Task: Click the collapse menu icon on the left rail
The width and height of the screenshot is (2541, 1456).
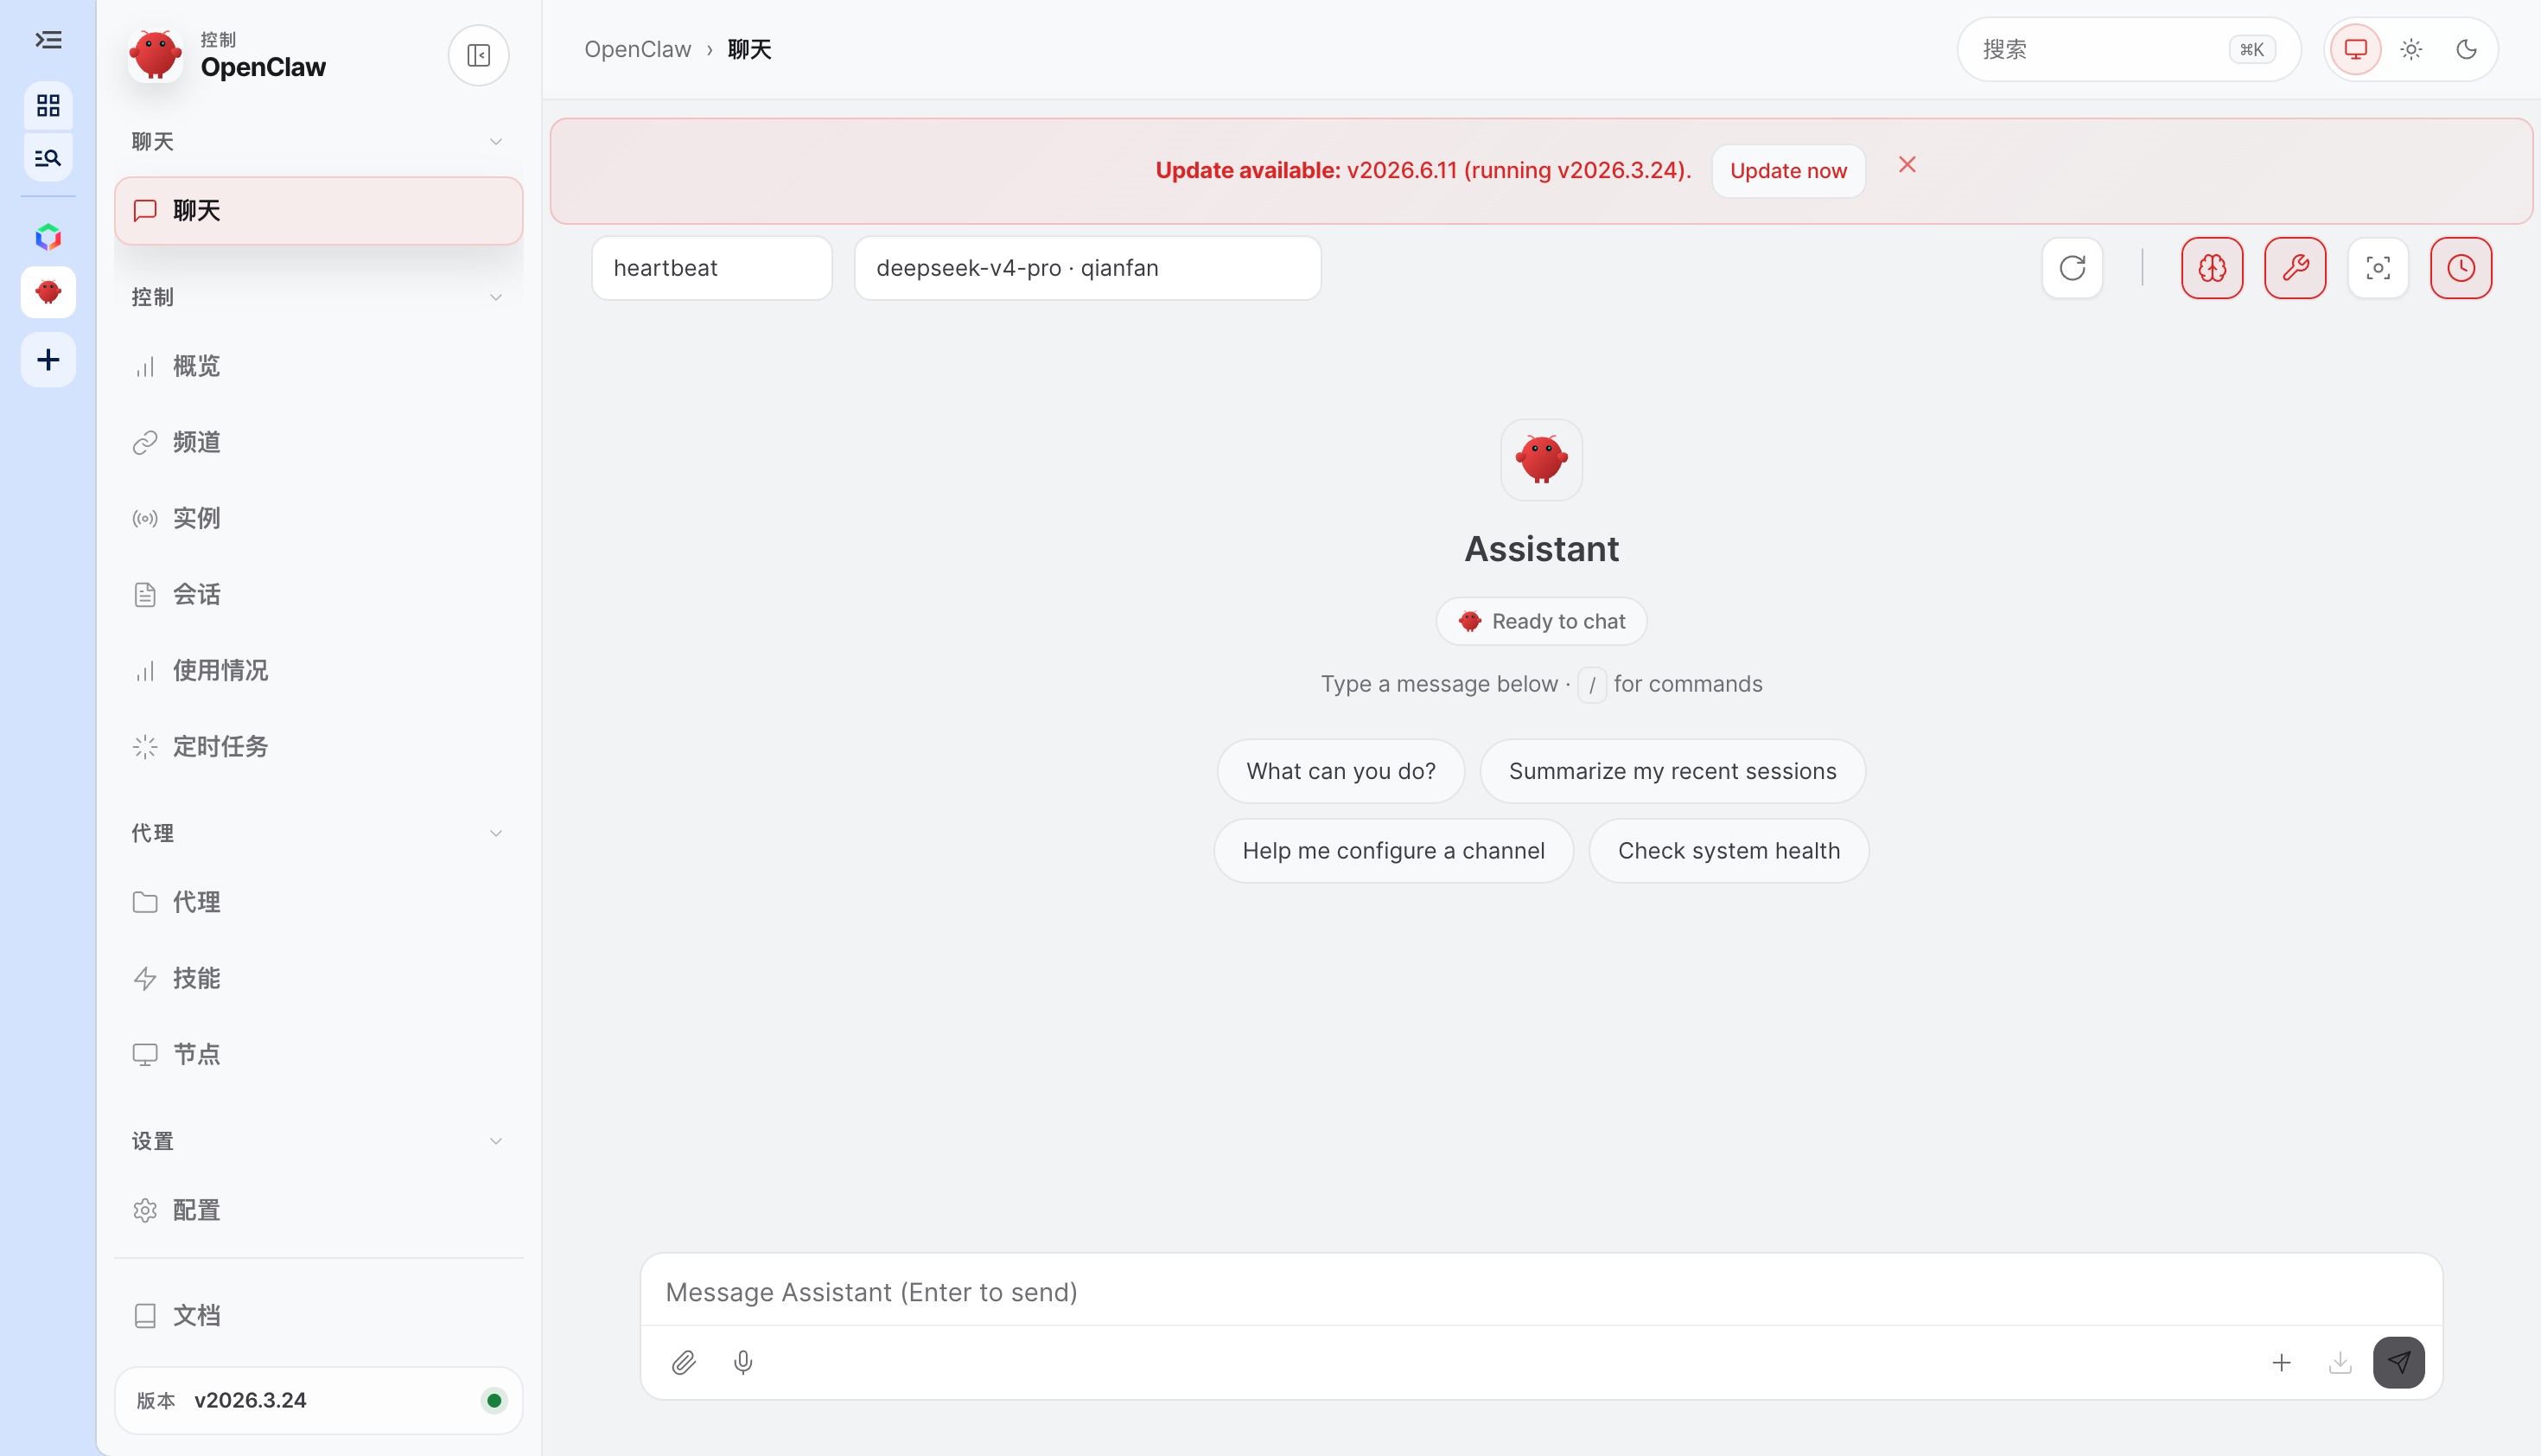Action: [x=48, y=40]
